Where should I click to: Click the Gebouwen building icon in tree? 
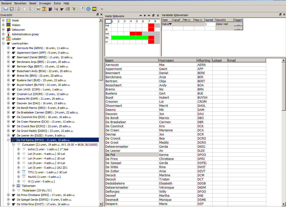[x=9, y=30]
